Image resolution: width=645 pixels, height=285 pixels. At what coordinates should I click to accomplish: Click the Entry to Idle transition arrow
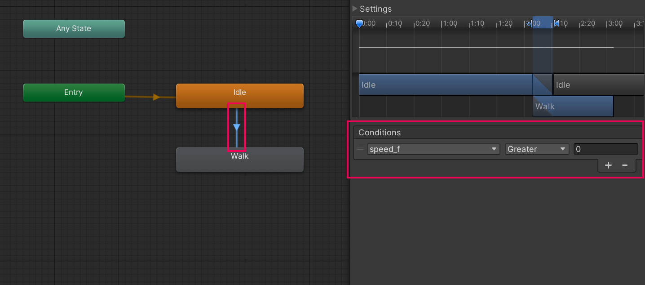coord(156,97)
